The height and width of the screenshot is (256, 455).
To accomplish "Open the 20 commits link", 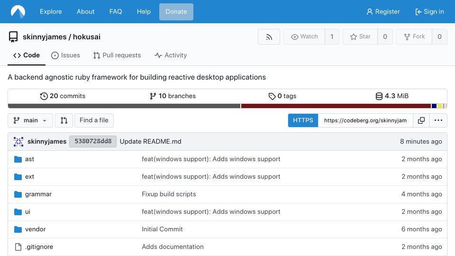I will tap(63, 96).
